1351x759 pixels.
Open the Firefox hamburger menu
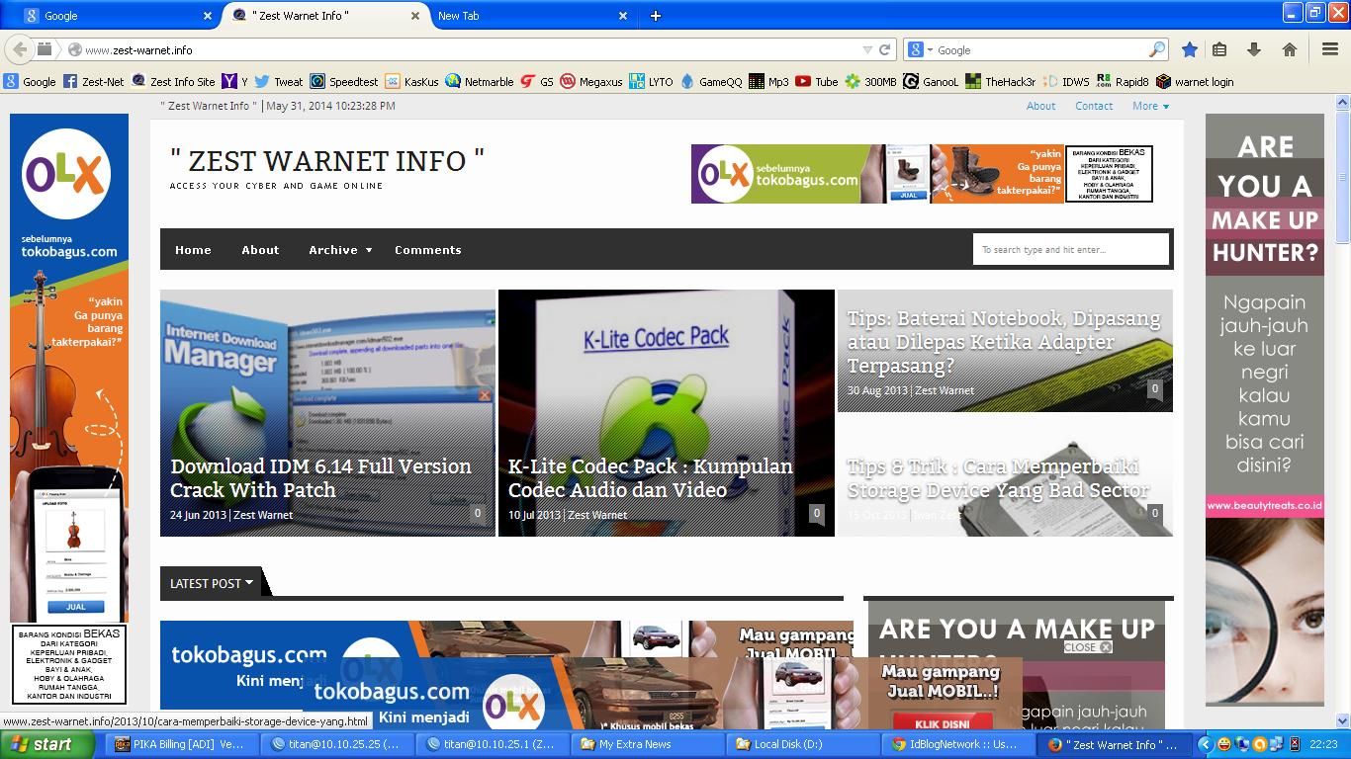tap(1330, 49)
